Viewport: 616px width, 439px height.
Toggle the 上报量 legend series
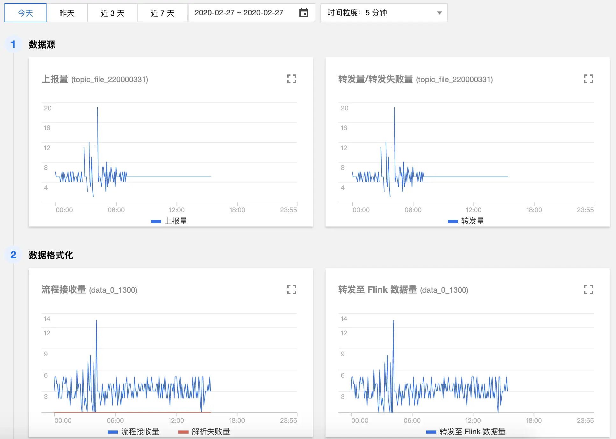175,221
